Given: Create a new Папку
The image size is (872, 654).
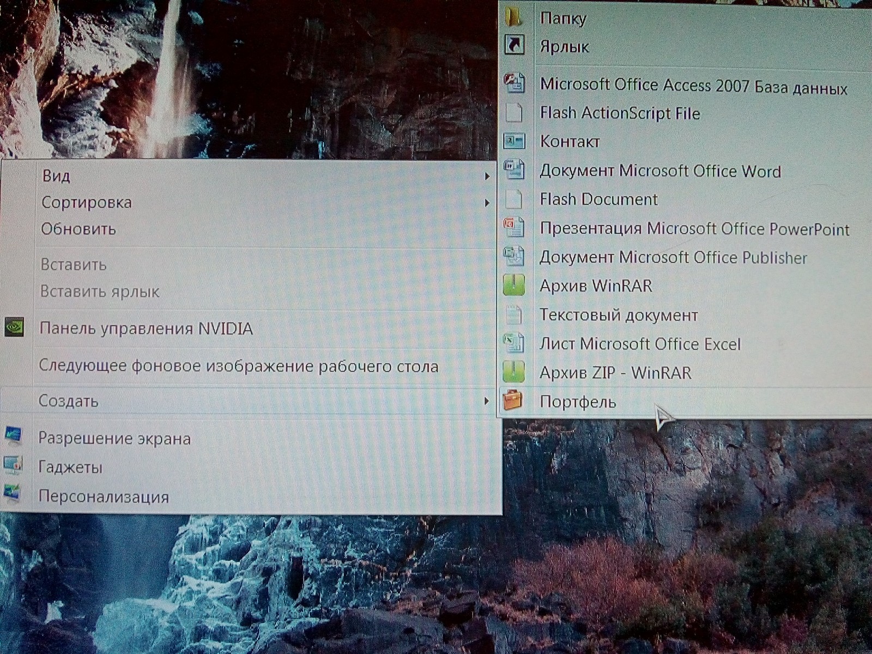Looking at the screenshot, I should (563, 18).
